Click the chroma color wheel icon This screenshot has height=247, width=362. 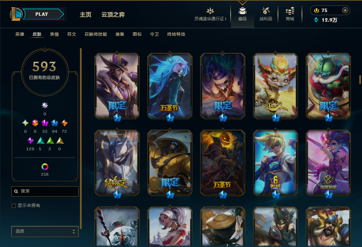pyautogui.click(x=45, y=167)
